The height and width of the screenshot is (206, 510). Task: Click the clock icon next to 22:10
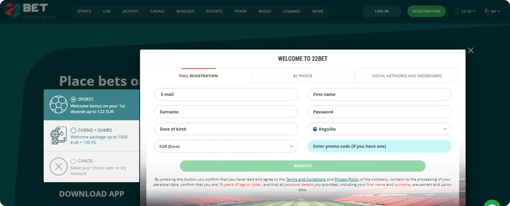tap(457, 11)
